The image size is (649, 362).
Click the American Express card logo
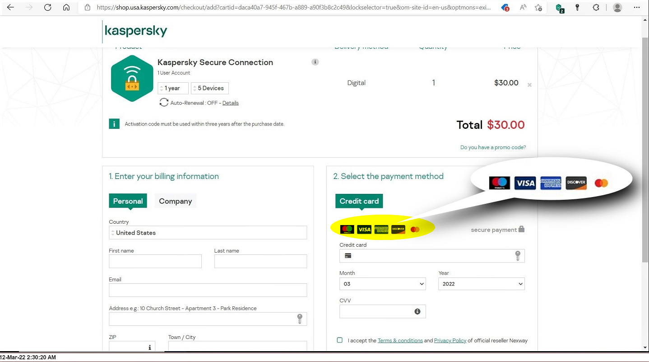click(x=381, y=229)
